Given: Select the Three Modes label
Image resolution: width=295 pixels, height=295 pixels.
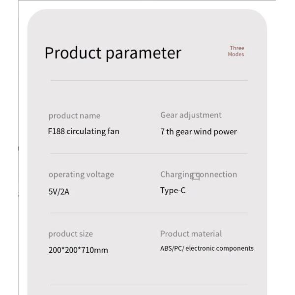Looking at the screenshot, I should click(x=236, y=51).
